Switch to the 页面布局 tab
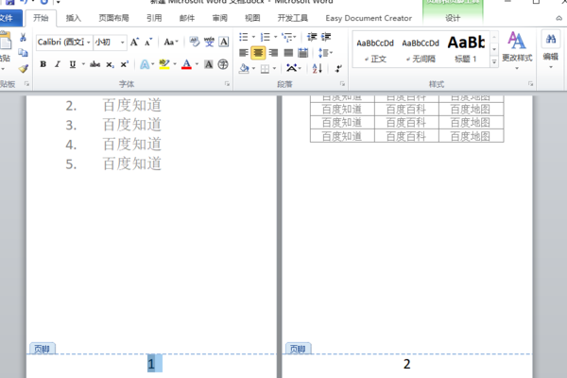 click(114, 18)
